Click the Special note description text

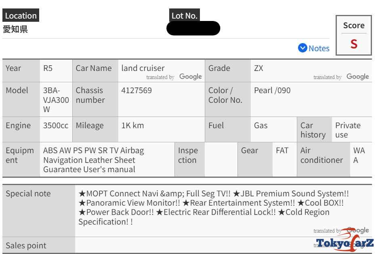(213, 207)
